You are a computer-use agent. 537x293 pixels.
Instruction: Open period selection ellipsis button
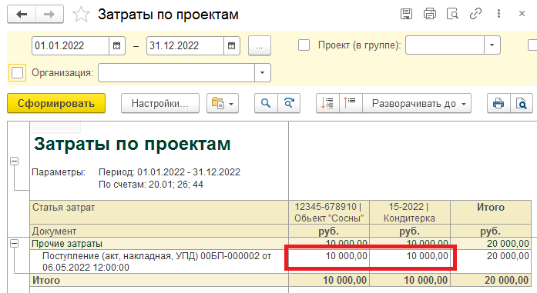click(x=259, y=45)
